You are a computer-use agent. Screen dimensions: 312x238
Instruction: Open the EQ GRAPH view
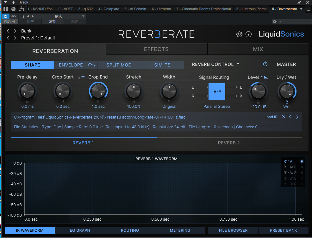[80, 230]
